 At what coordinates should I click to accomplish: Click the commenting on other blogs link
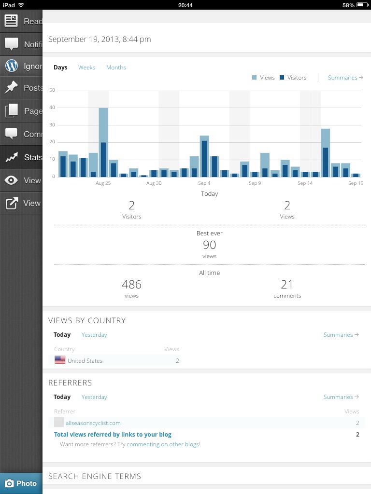(163, 444)
